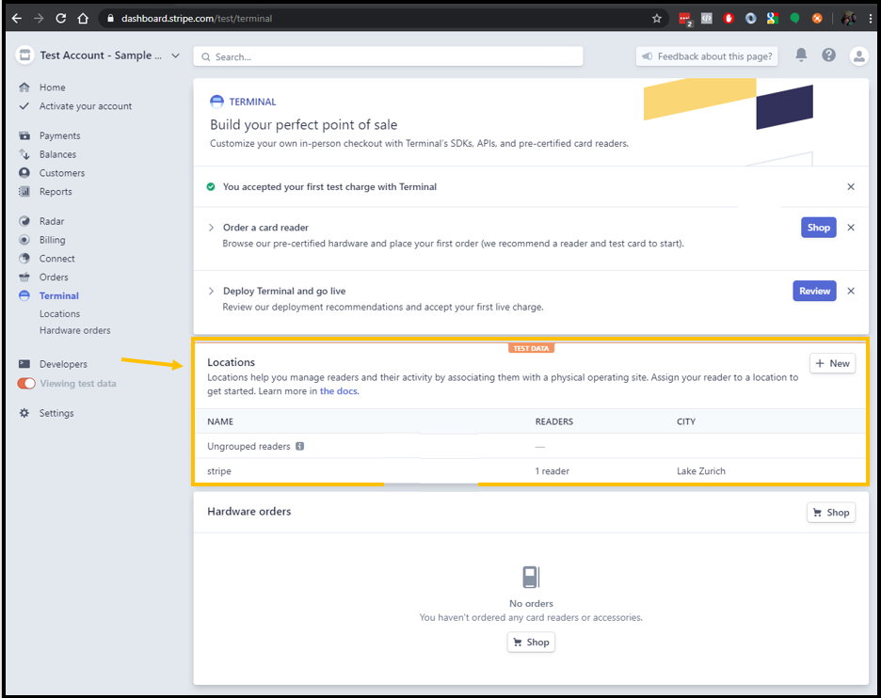
Task: Click the browser address bar URL
Action: click(x=197, y=19)
